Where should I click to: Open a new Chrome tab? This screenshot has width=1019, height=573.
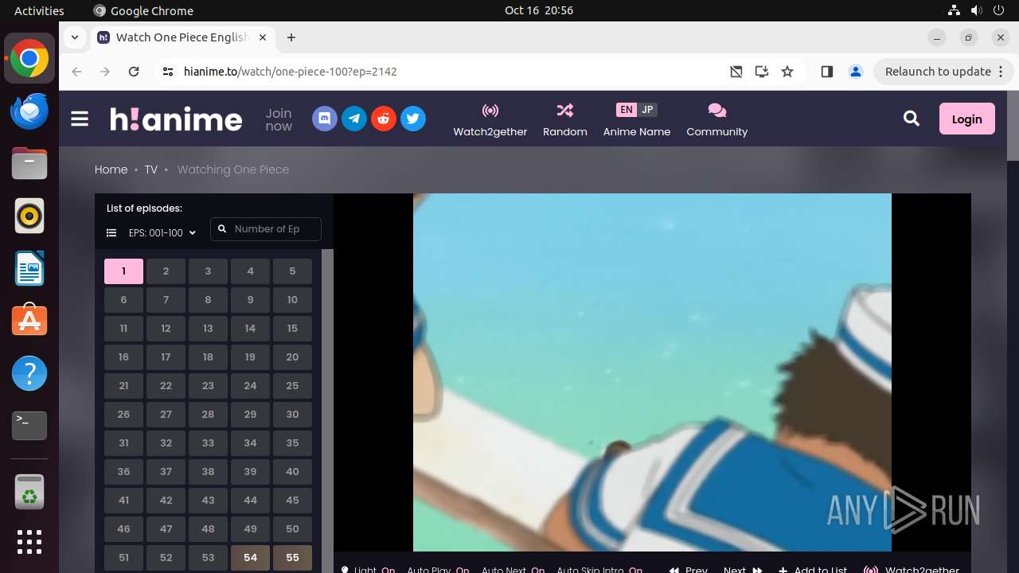pos(291,37)
